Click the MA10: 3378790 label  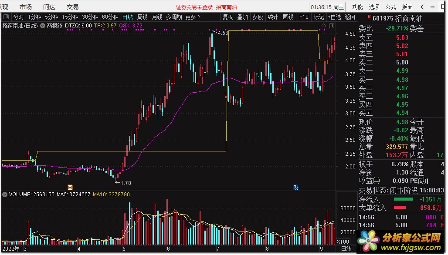[x=111, y=195]
